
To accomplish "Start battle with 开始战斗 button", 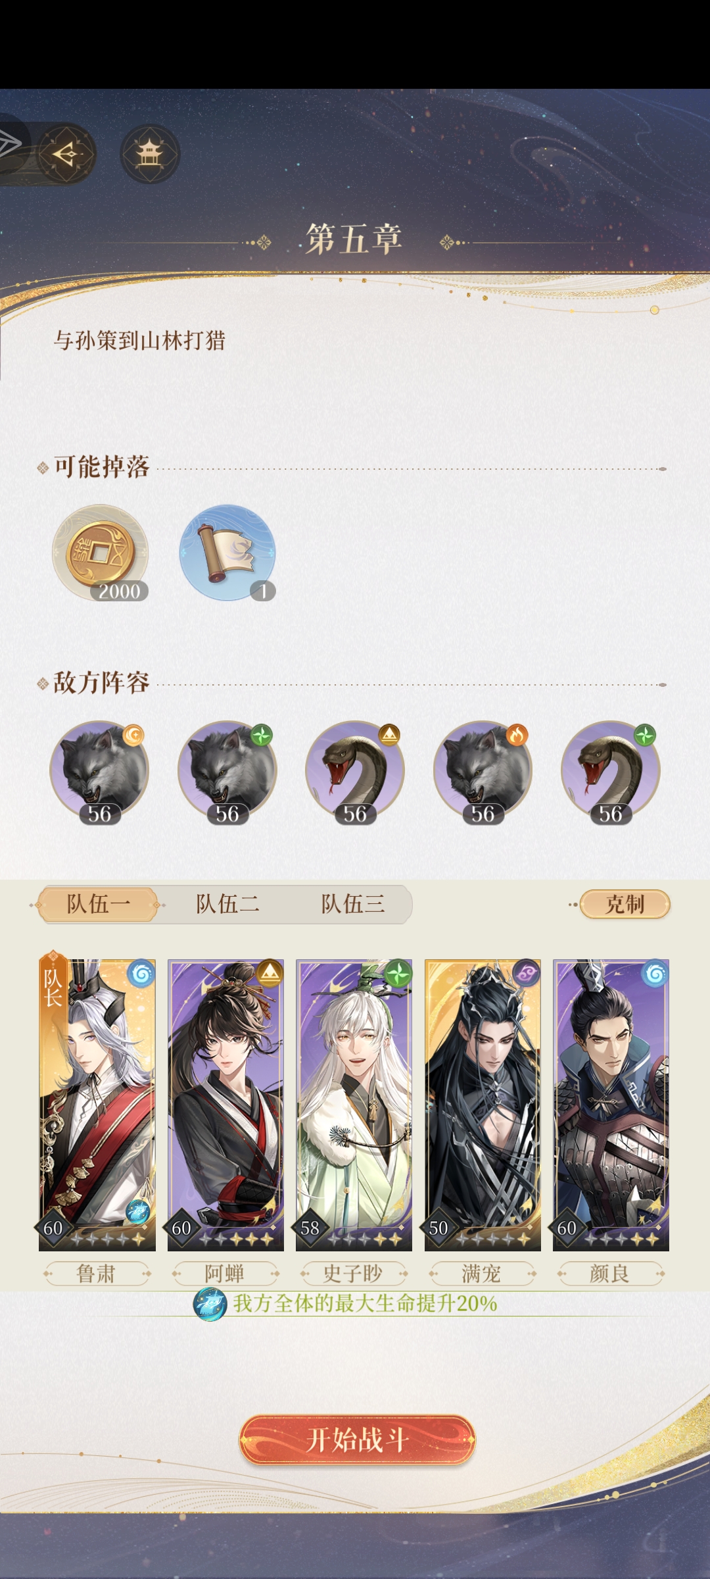I will (x=357, y=1440).
